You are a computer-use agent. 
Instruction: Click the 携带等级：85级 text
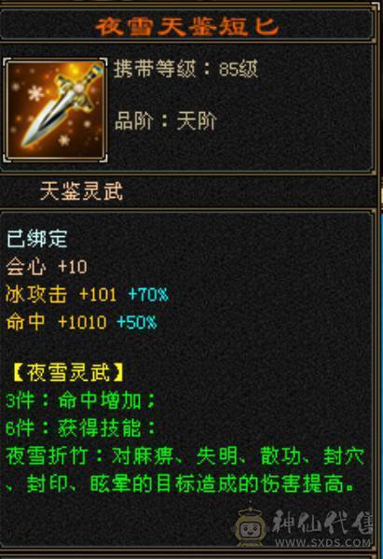(185, 69)
